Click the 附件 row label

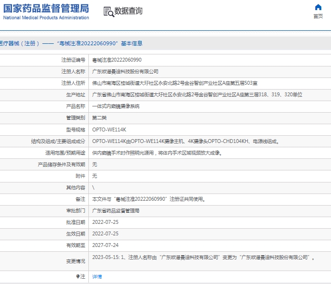[80, 176]
